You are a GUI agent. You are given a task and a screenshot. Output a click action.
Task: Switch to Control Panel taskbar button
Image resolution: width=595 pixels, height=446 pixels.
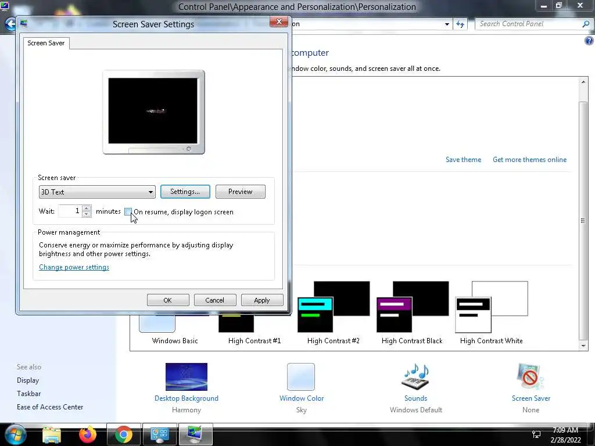tap(159, 434)
